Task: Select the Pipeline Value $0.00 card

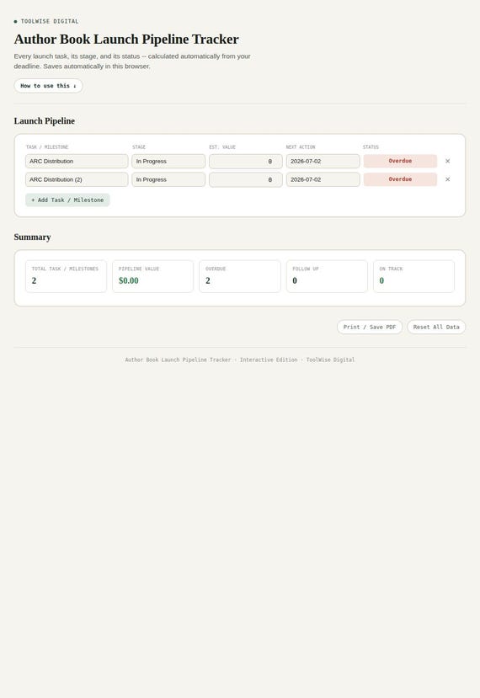Action: pyautogui.click(x=152, y=276)
